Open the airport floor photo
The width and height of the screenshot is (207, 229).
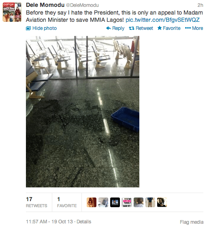pos(83,111)
